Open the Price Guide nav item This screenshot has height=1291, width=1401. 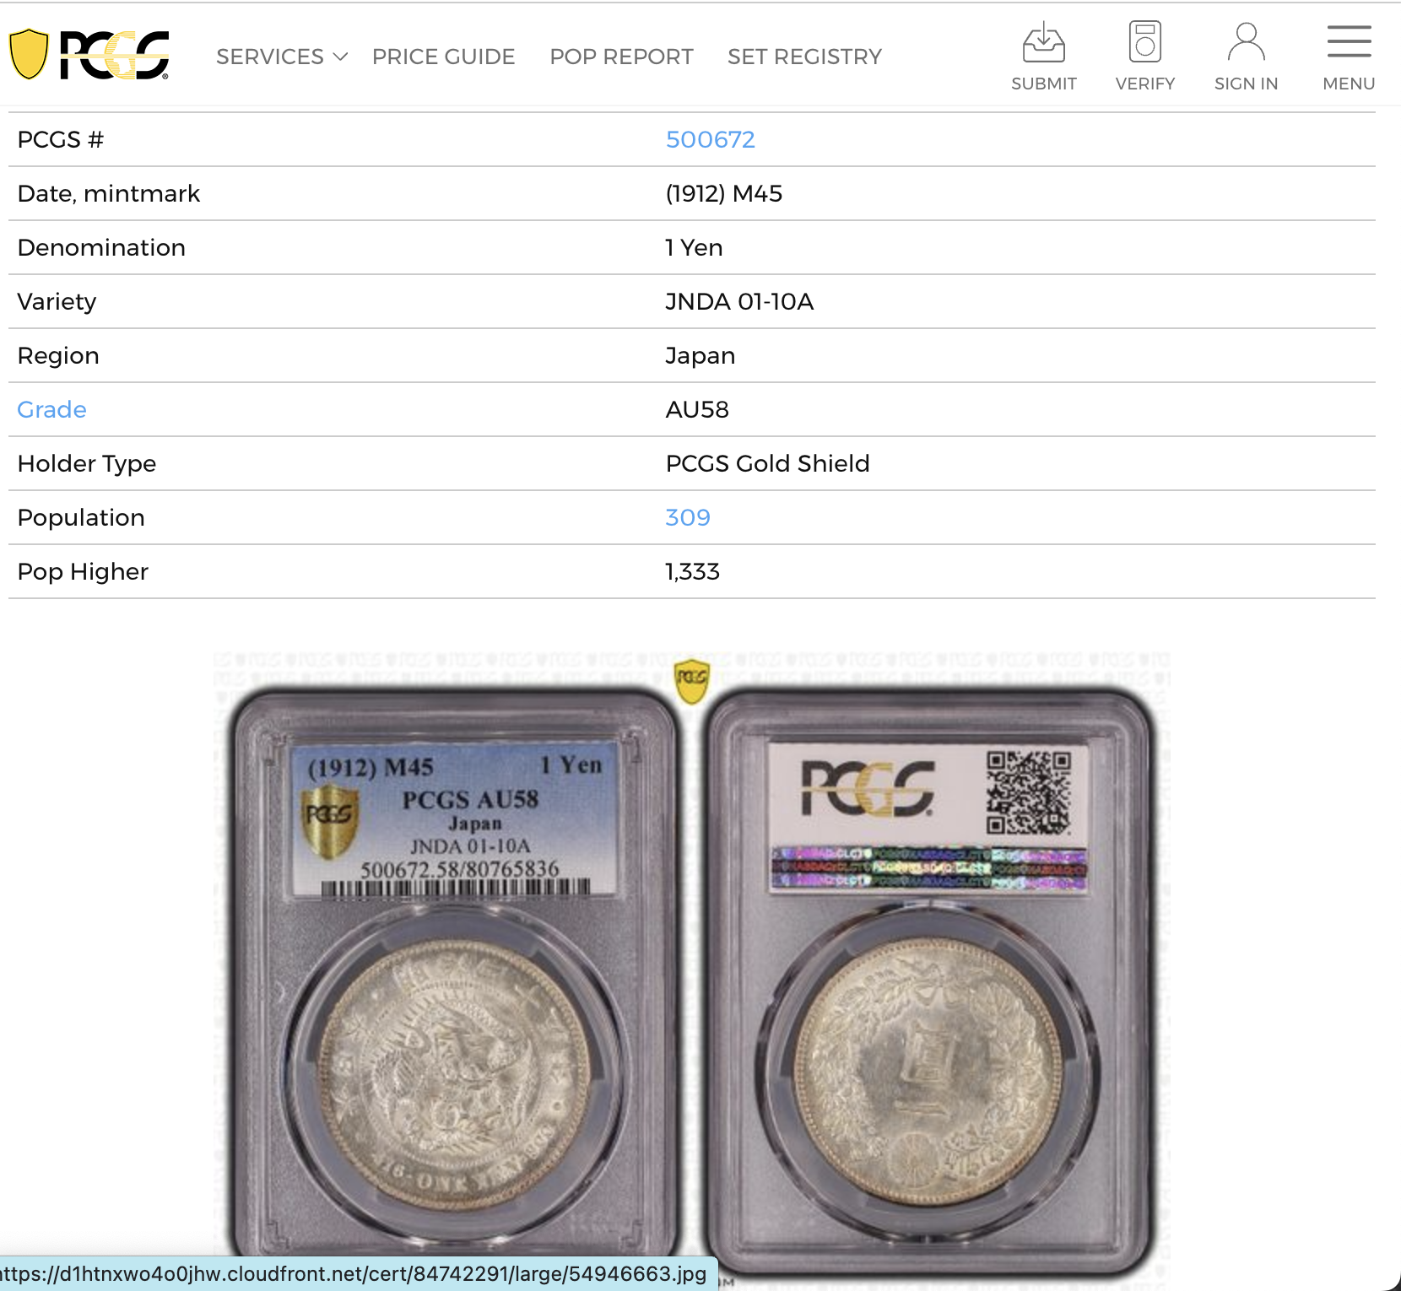pyautogui.click(x=443, y=57)
